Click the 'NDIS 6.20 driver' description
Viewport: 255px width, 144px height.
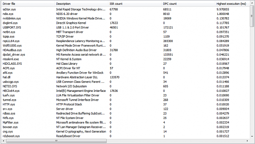pyautogui.click(x=67, y=14)
